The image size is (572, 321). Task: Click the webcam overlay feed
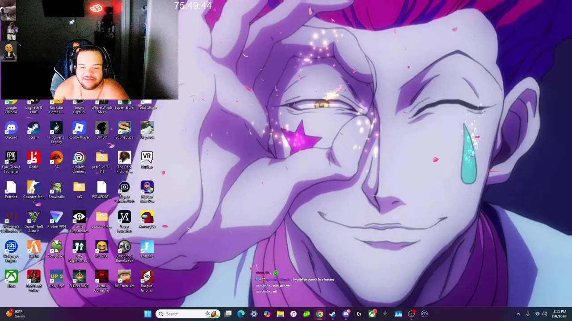[89, 49]
